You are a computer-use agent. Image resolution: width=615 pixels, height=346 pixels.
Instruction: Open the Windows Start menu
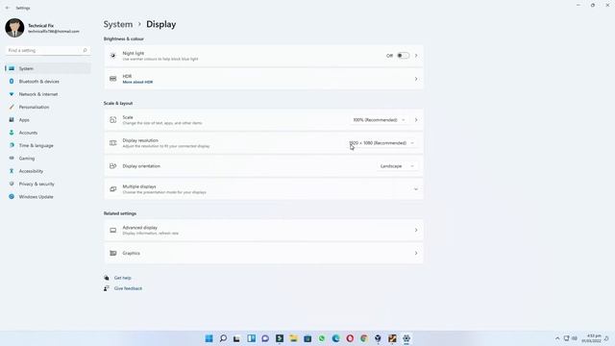[209, 338]
